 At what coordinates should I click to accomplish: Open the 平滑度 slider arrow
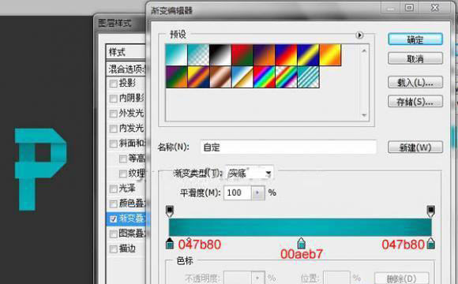[x=257, y=192]
